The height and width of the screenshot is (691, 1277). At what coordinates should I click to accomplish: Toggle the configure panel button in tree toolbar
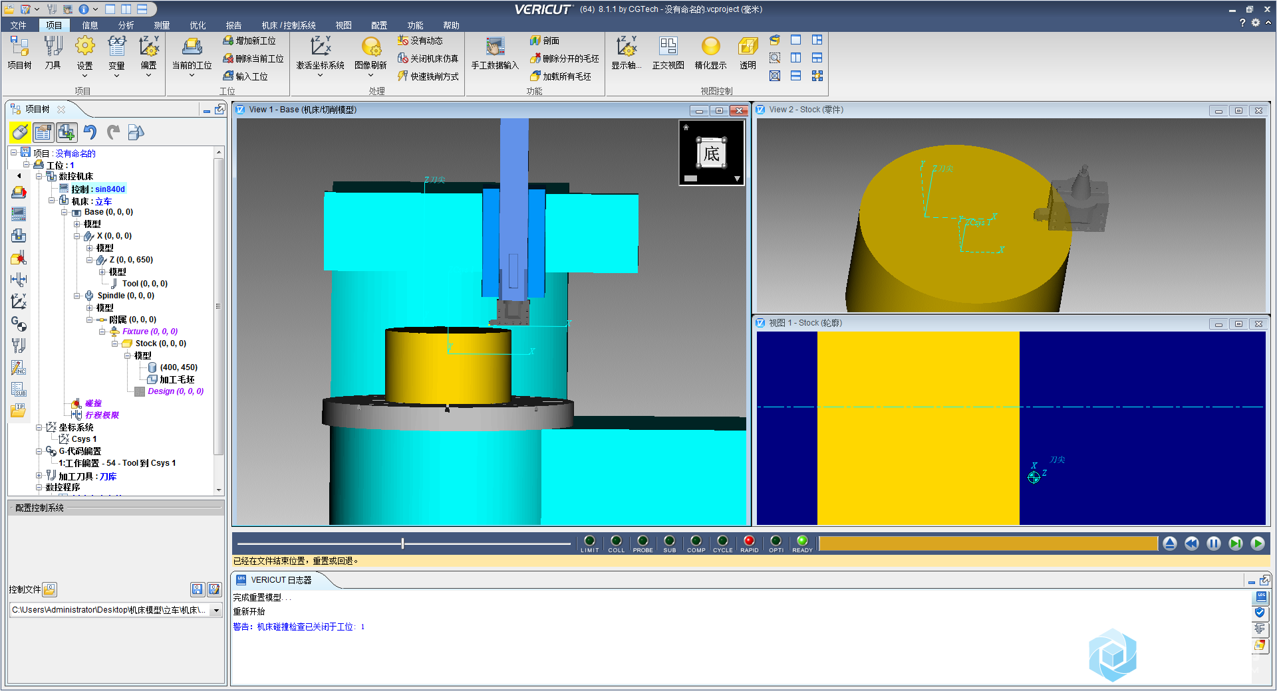(43, 132)
